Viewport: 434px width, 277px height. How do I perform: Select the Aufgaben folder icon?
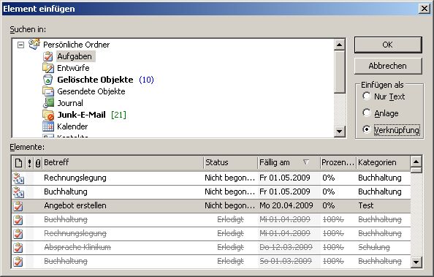pos(48,56)
